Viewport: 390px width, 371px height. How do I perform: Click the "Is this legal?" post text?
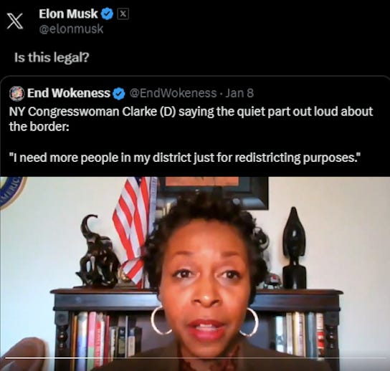click(x=52, y=57)
